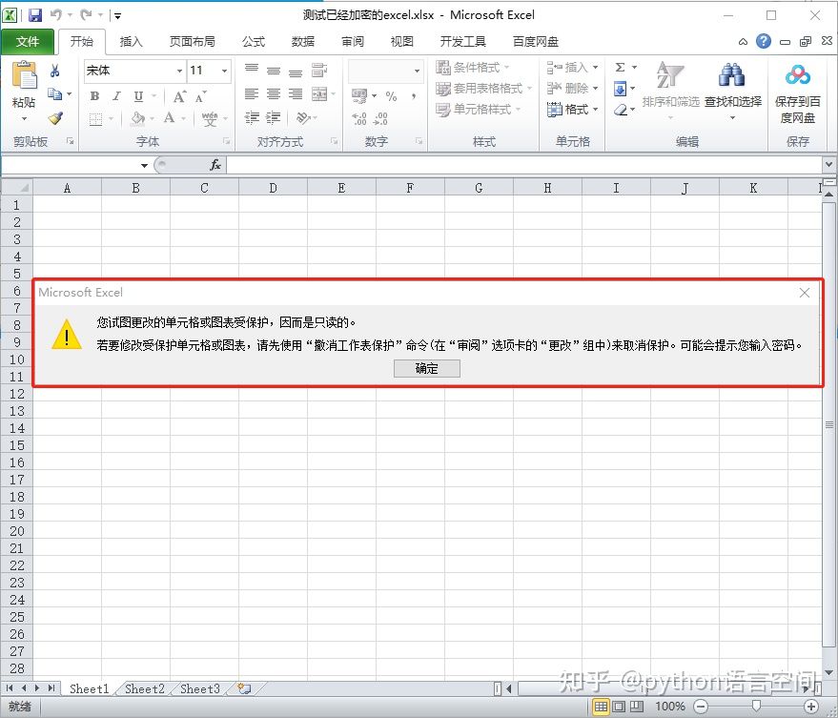838x718 pixels.
Task: Toggle align text right
Action: (296, 94)
